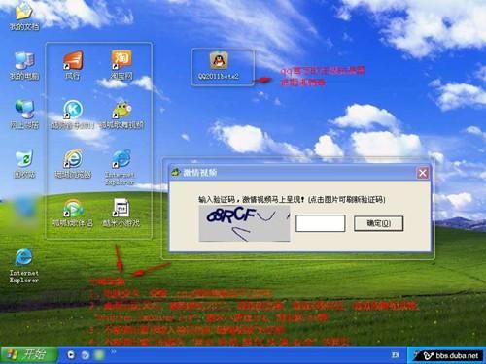
Task: Click the language indicator in taskbar
Action: (396, 355)
